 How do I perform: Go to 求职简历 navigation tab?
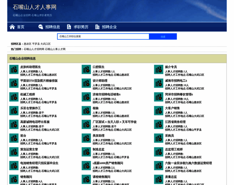click(81, 27)
